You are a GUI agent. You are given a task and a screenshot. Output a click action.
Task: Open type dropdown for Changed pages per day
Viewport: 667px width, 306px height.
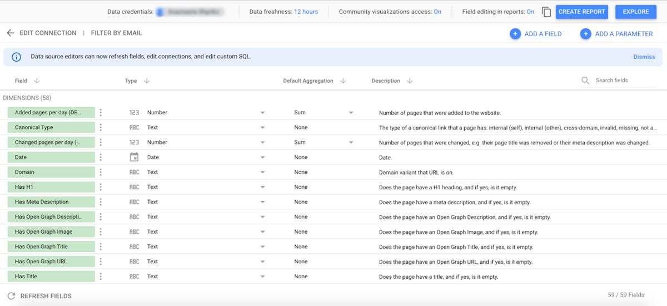pyautogui.click(x=262, y=143)
